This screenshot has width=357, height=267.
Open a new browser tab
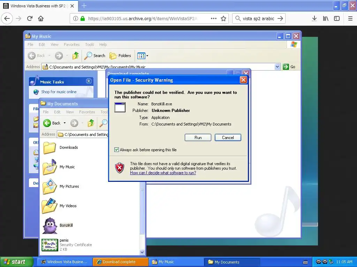click(84, 6)
